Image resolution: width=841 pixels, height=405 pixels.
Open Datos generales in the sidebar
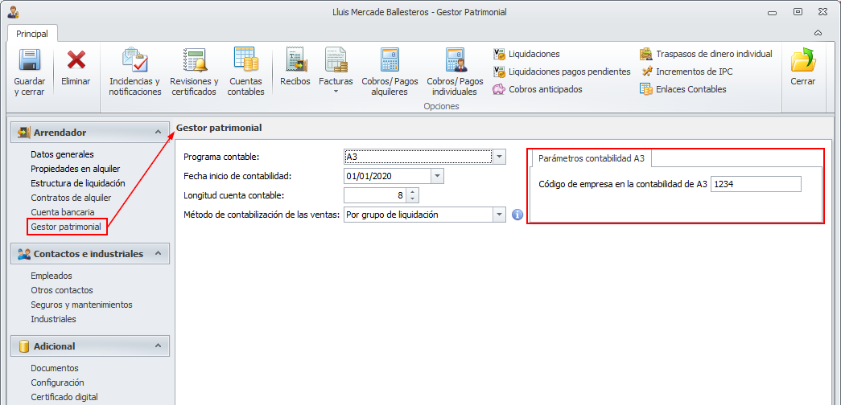click(62, 154)
